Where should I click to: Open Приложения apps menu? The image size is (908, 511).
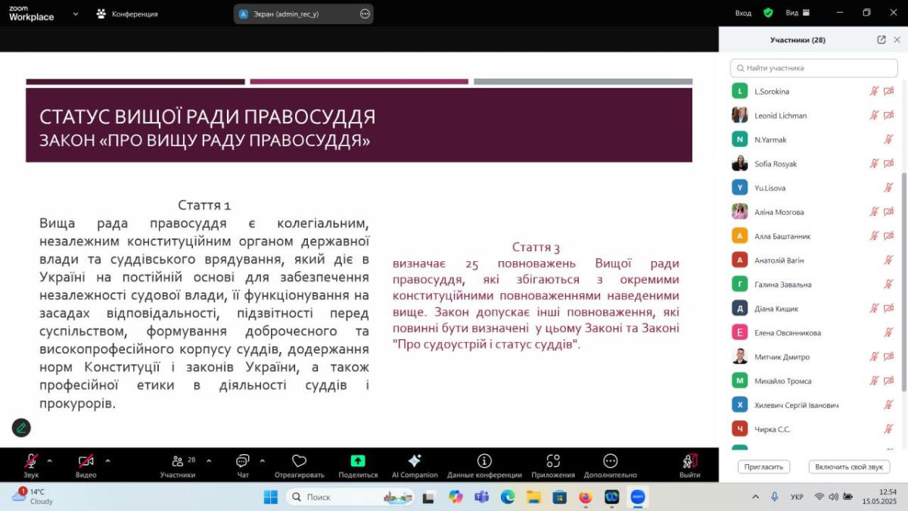(553, 465)
